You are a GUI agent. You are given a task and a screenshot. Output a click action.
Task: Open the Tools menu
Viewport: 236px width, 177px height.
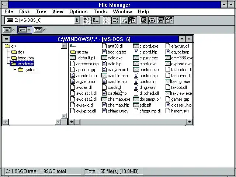coord(100,11)
